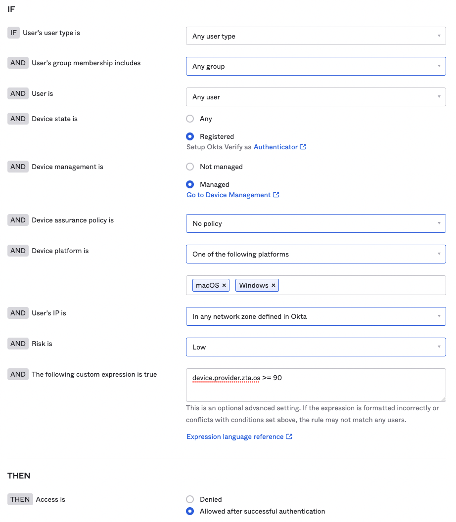Choose Not managed device management
456x522 pixels.
coord(190,167)
